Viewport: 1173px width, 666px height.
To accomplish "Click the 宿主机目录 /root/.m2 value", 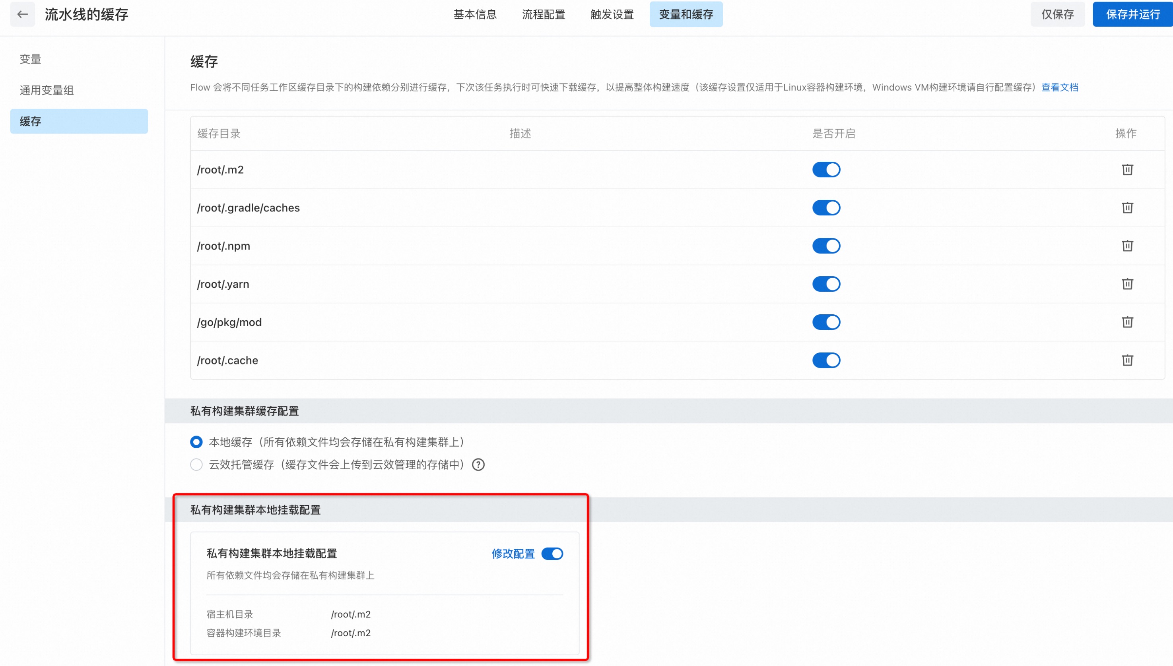I will (351, 614).
